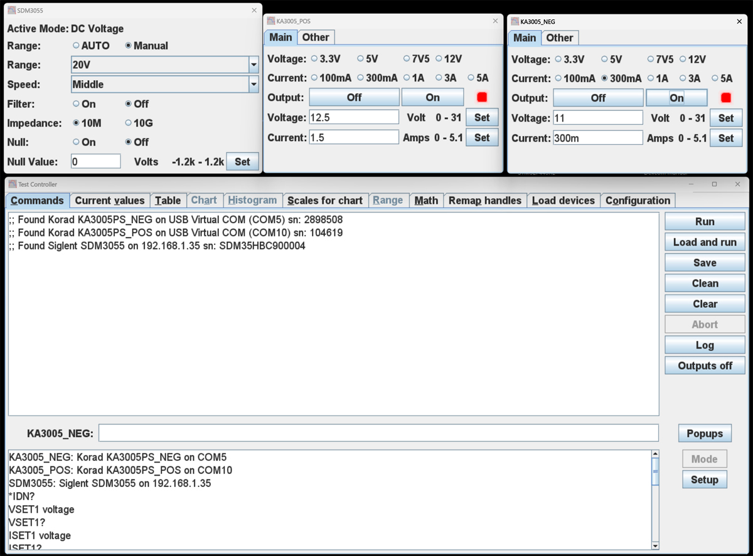This screenshot has width=753, height=556.
Task: Turn Filter On in SDM3055
Action: click(84, 104)
